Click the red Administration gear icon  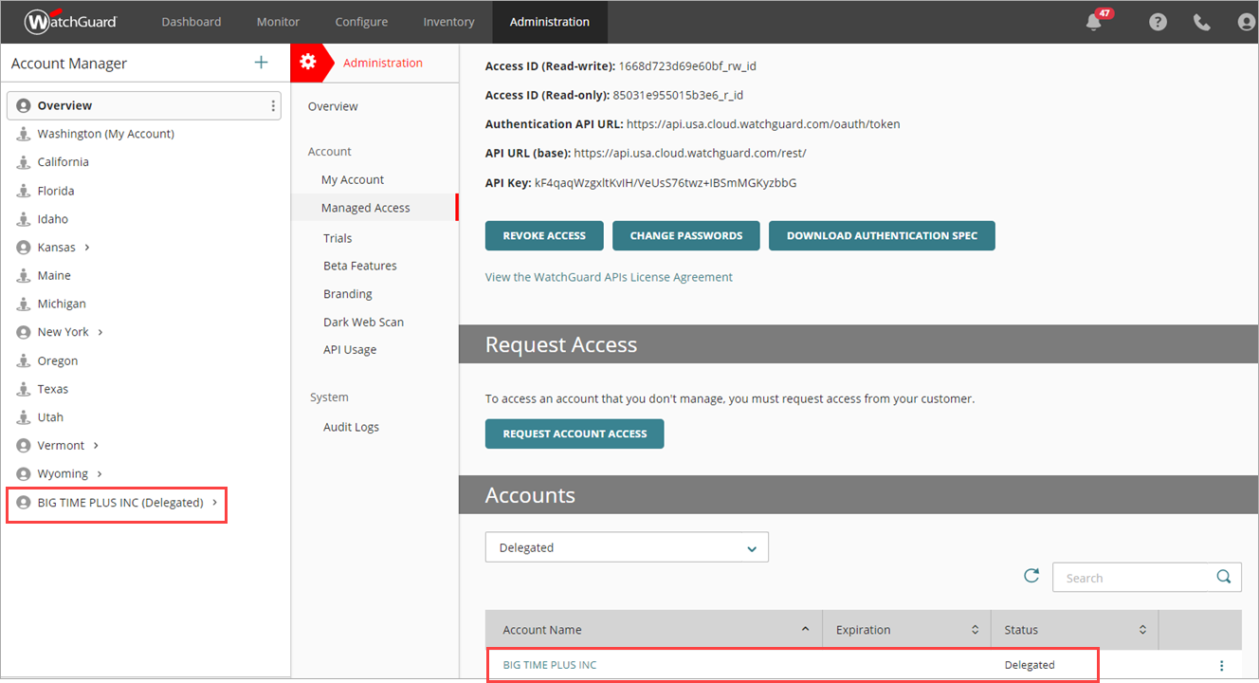[309, 62]
